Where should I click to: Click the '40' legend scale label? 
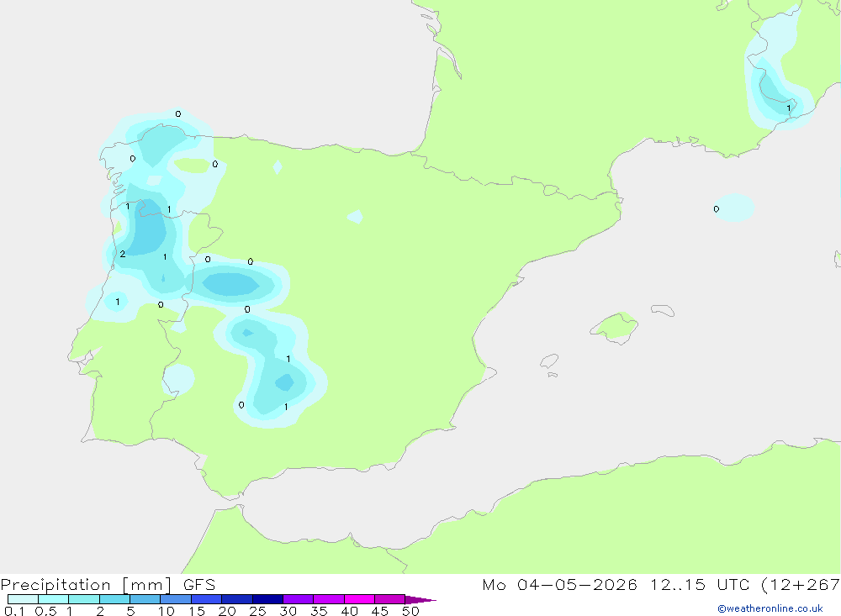click(350, 611)
